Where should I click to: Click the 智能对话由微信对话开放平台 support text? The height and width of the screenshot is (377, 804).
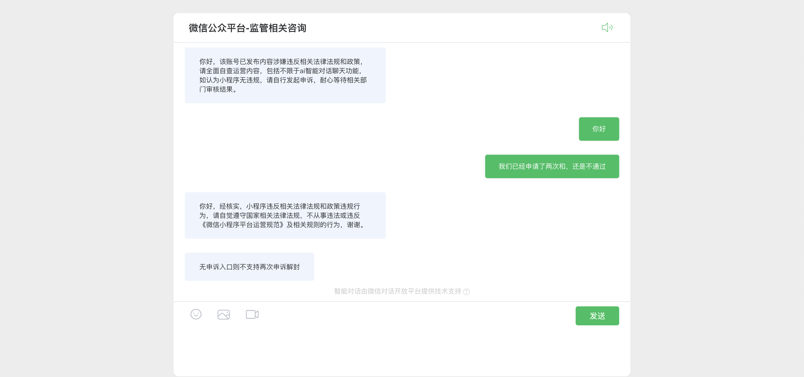click(397, 291)
